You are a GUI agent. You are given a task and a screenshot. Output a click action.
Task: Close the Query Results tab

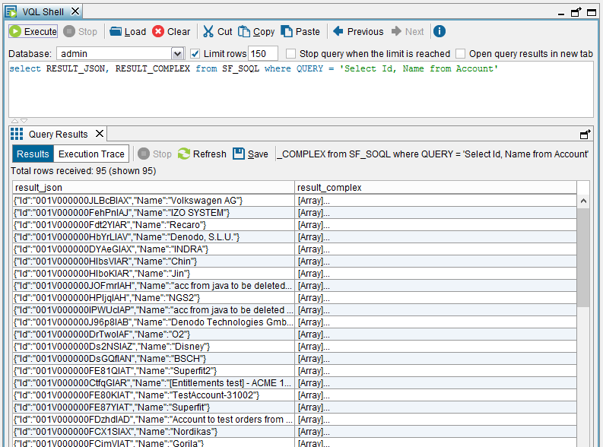[x=100, y=133]
